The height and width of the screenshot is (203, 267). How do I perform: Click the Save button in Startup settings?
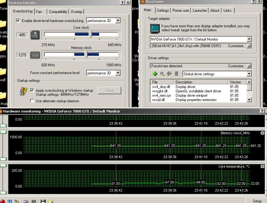[109, 90]
